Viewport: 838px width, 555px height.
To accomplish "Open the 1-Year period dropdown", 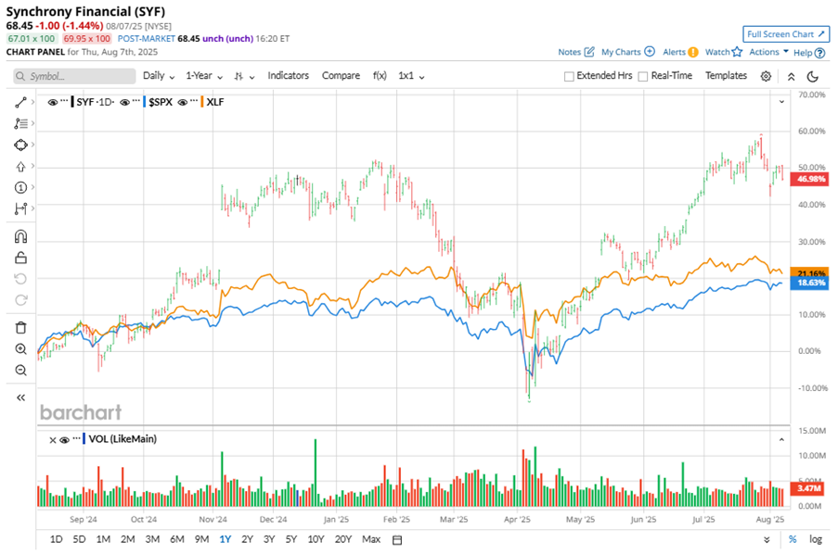I will click(204, 76).
